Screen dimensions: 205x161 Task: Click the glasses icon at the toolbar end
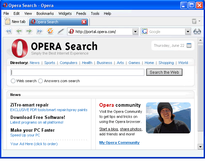pos(197,32)
